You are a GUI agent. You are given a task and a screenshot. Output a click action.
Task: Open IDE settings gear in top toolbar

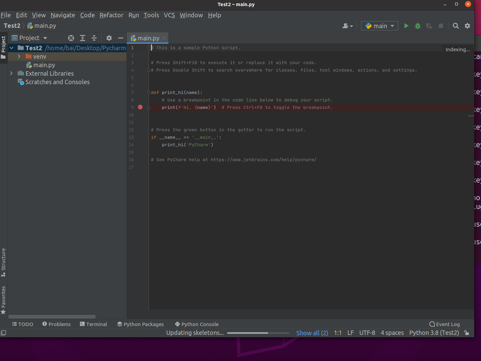click(467, 26)
